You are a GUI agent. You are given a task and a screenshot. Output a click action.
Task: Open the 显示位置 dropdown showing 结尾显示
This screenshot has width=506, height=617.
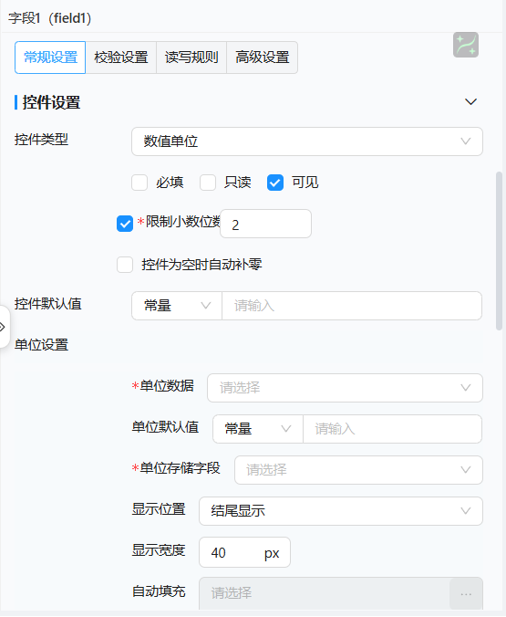(x=341, y=511)
